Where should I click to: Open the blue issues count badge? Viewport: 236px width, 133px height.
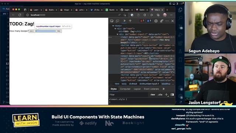(149, 21)
